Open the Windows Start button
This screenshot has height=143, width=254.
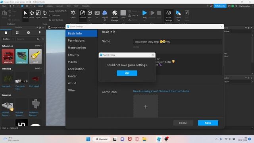click(x=88, y=139)
